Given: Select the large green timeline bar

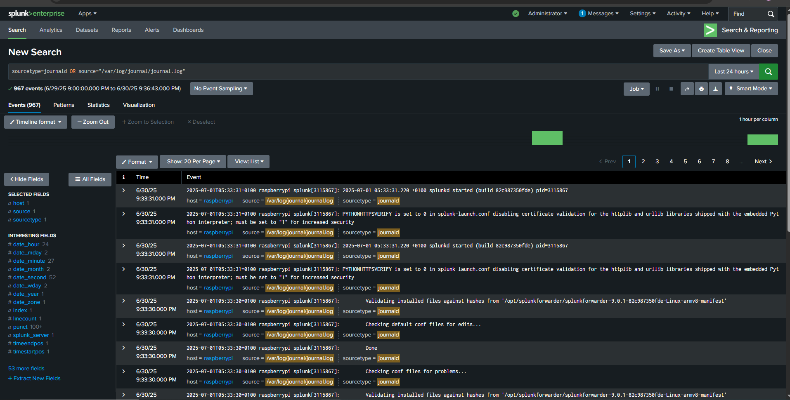Looking at the screenshot, I should [x=547, y=138].
